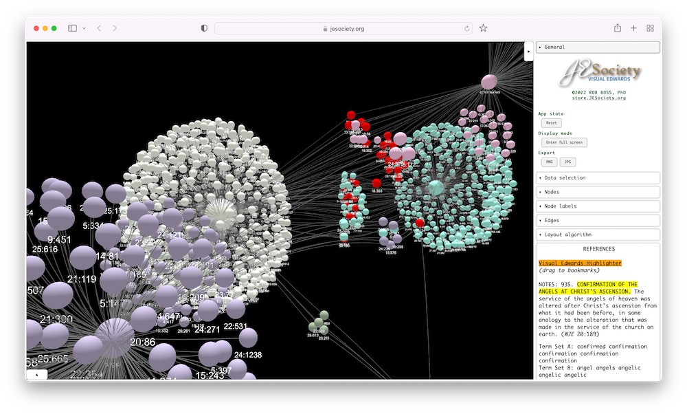
Task: Select the large pink confirmation hub node
Action: [x=489, y=82]
